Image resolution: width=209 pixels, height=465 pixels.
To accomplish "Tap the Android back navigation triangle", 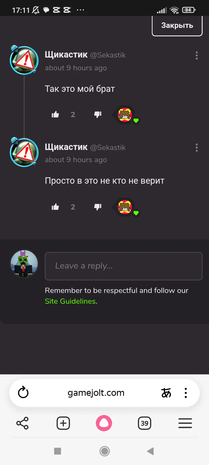I will click(x=150, y=451).
